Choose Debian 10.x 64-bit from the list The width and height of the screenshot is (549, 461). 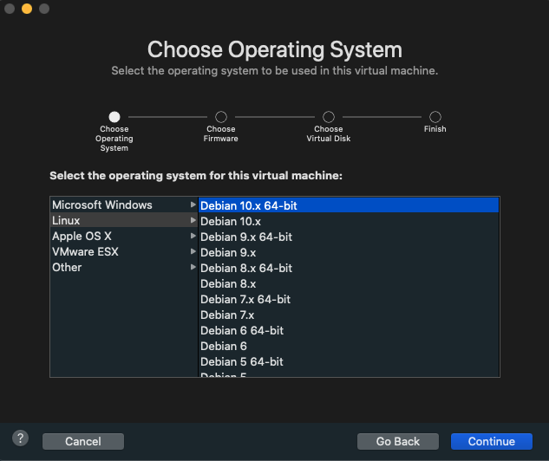pyautogui.click(x=249, y=205)
